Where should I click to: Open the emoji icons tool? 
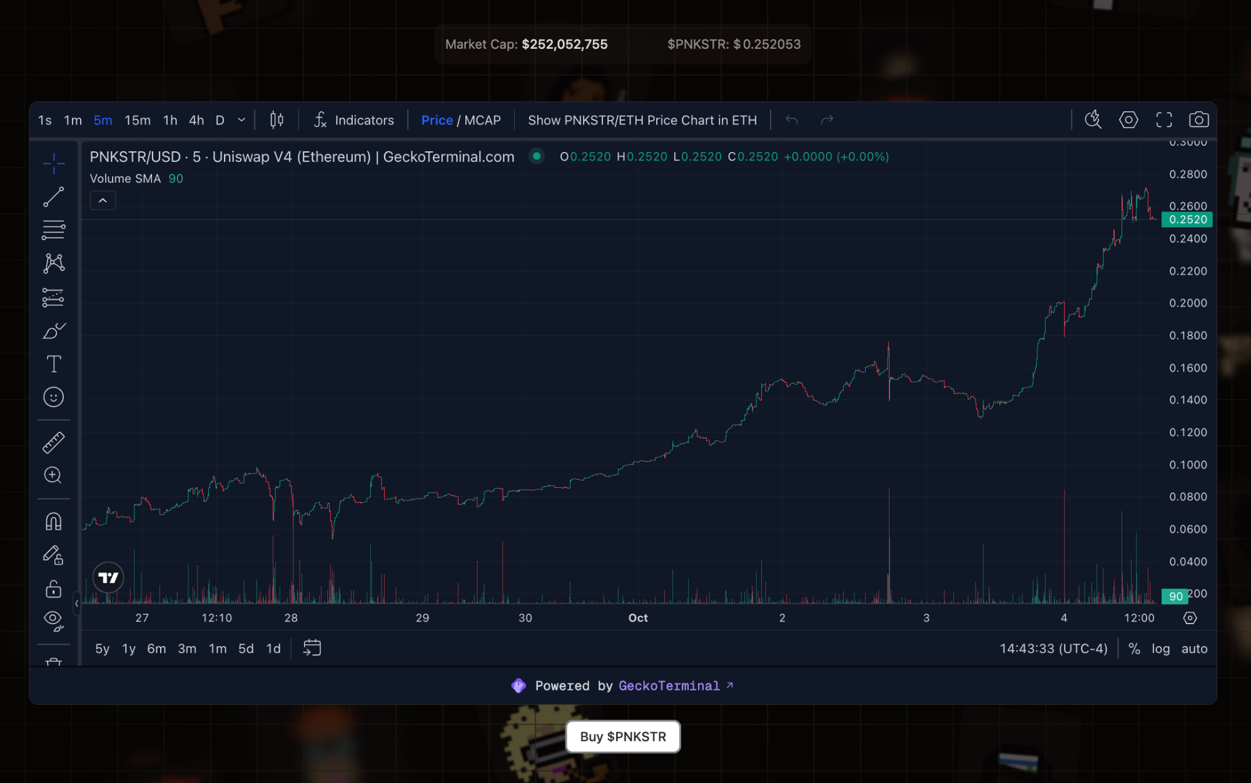click(x=53, y=397)
